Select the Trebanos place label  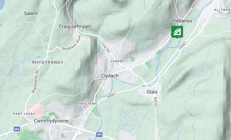182,21
